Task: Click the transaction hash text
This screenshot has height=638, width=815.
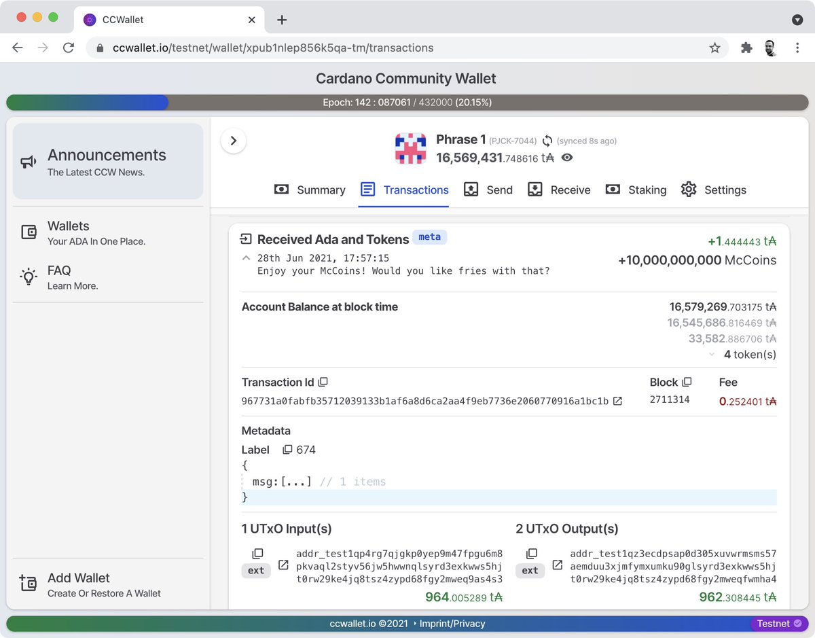Action: pos(425,401)
